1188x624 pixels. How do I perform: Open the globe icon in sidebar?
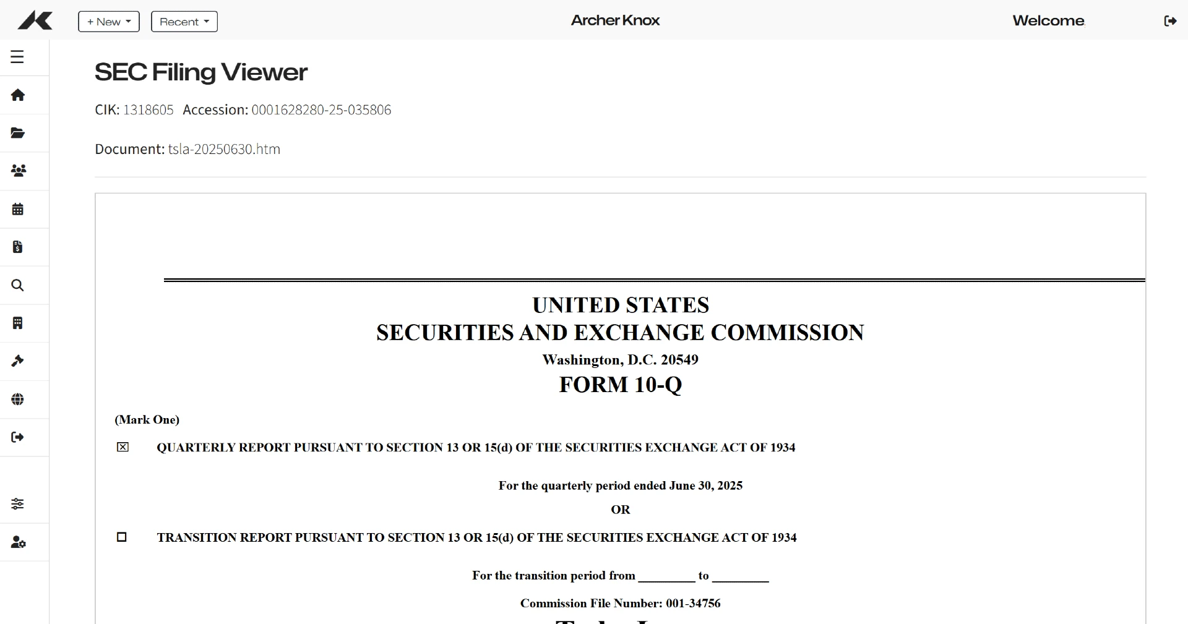pyautogui.click(x=18, y=400)
